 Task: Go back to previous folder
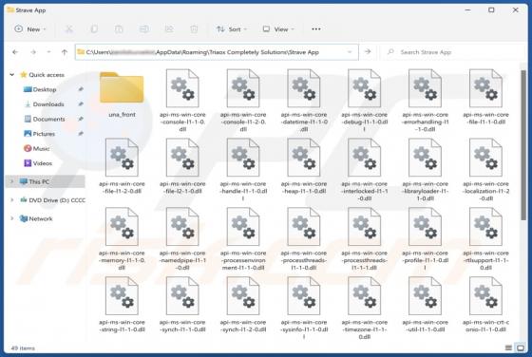[15, 52]
